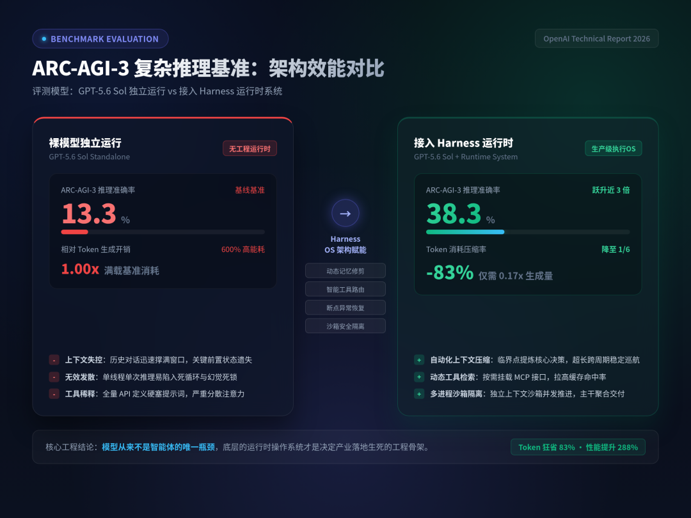Click the minus icon beside 无效发散
Image resolution: width=691 pixels, height=518 pixels.
tap(54, 377)
